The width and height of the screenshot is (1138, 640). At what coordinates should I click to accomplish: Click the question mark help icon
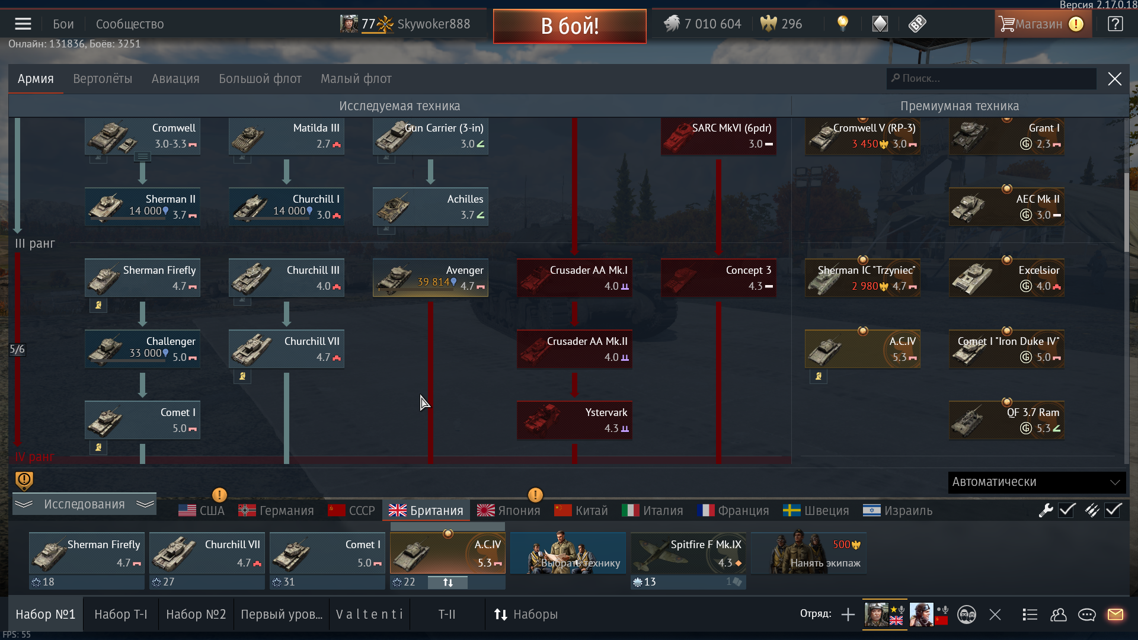pos(1115,24)
